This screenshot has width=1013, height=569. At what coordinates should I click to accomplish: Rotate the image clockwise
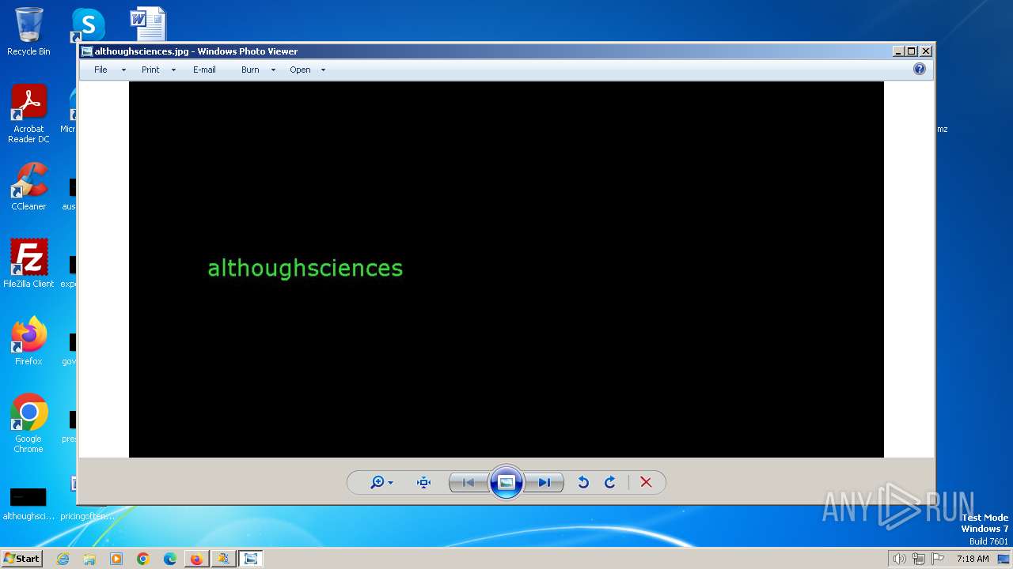tap(610, 482)
